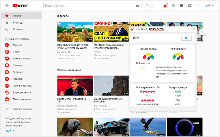The height and width of the screenshot is (137, 220).
Task: Click the tag input field containing влоги
Action: point(156,38)
